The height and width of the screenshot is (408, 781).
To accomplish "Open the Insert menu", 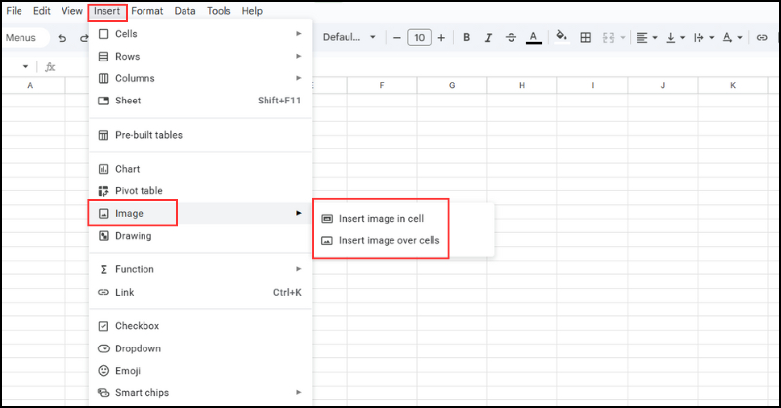I will [x=107, y=11].
